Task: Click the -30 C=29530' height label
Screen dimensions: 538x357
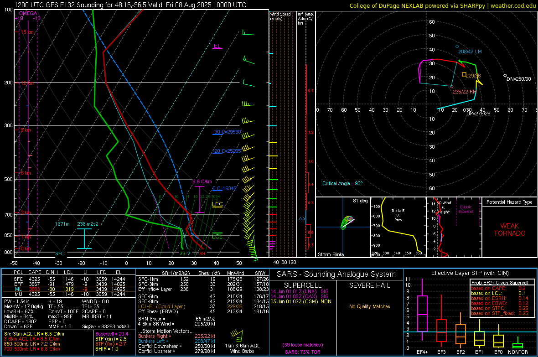Action: 227,132
